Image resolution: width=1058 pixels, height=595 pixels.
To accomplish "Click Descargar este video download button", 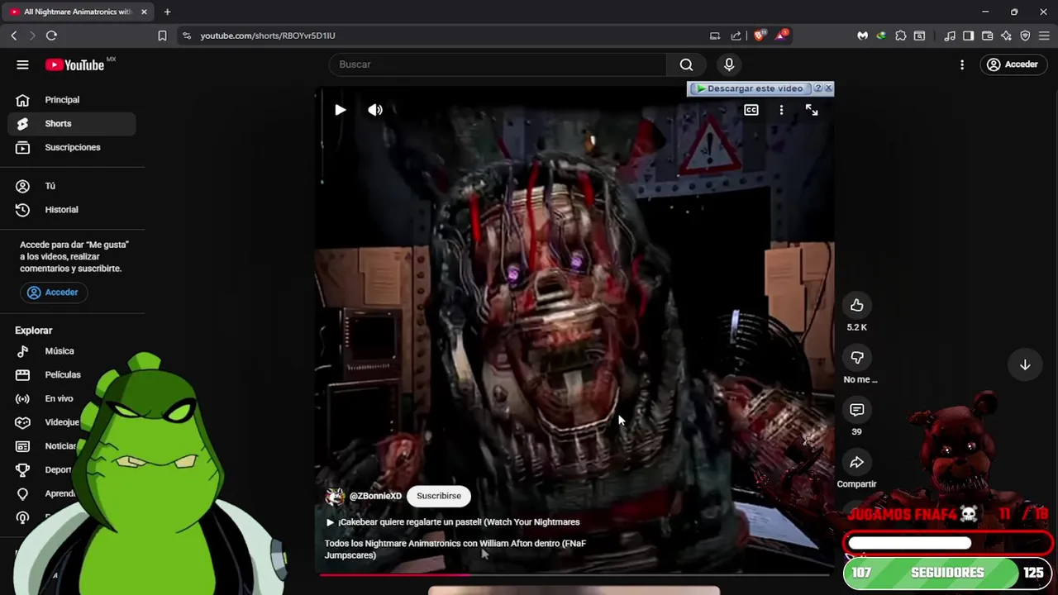I will [751, 88].
